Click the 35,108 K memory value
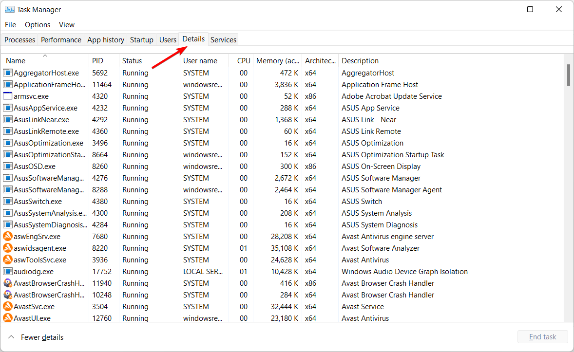This screenshot has width=574, height=352. click(285, 248)
